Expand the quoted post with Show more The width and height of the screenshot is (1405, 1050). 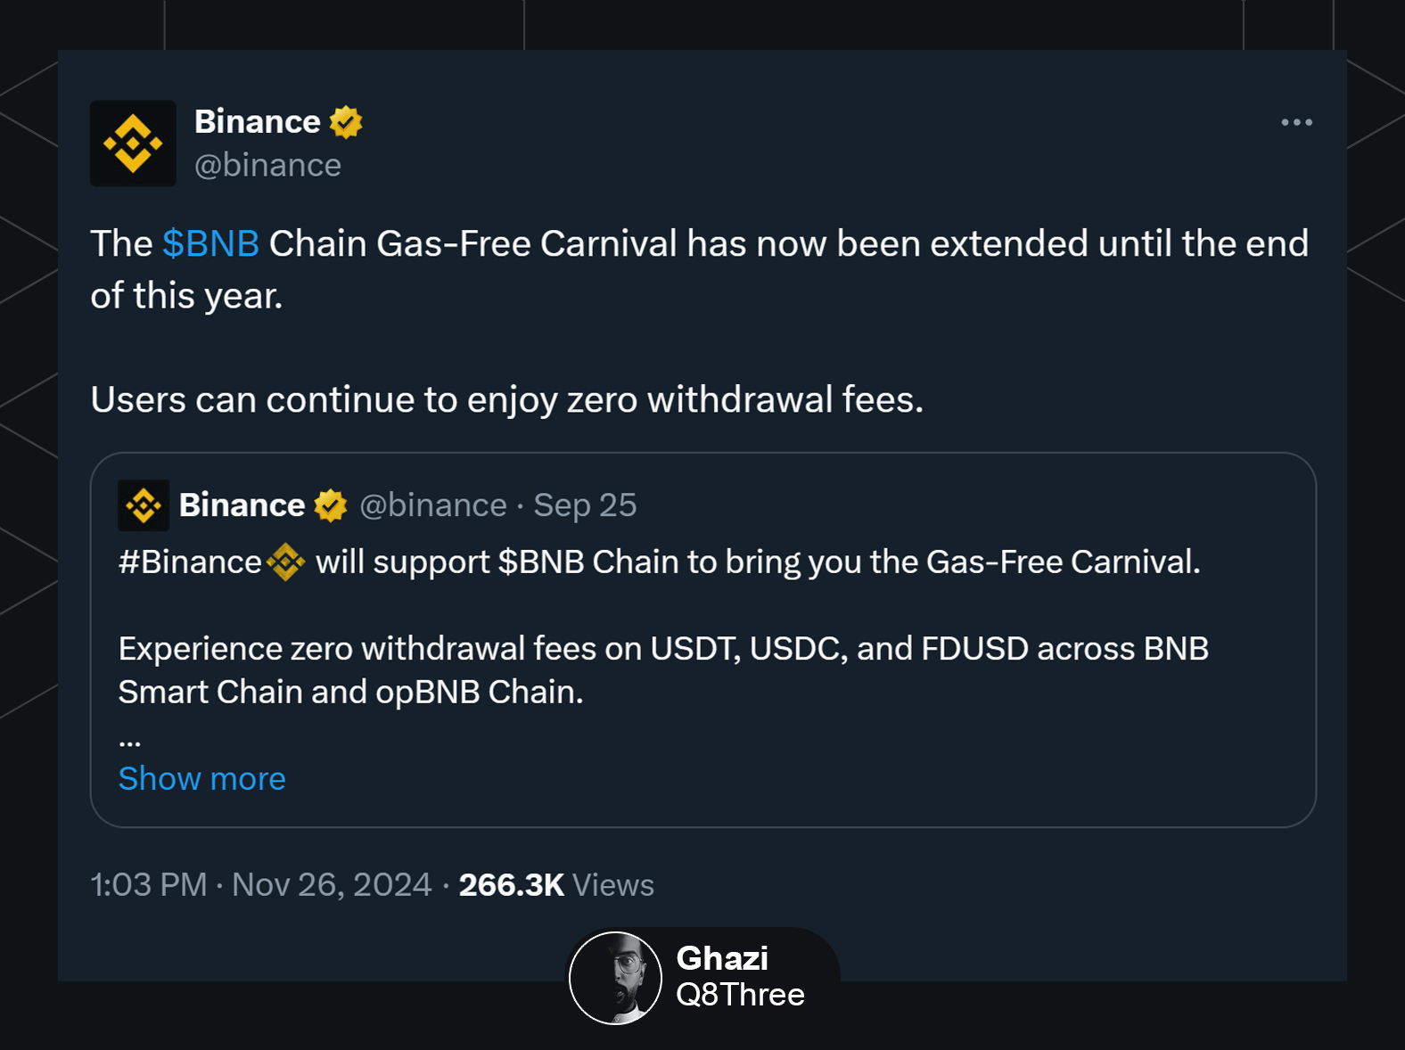[202, 779]
